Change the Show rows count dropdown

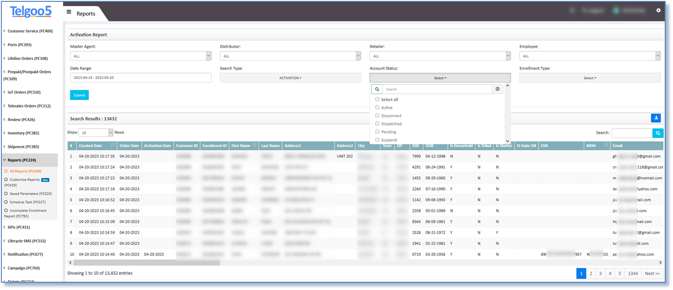[96, 133]
